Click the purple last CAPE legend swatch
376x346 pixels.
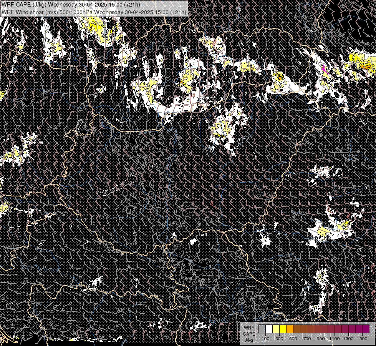pos(366,329)
